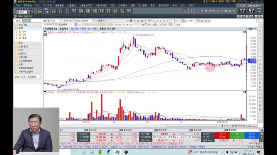Switch to the 종목 tab in left panel
The width and height of the screenshot is (277, 155).
pos(18,21)
